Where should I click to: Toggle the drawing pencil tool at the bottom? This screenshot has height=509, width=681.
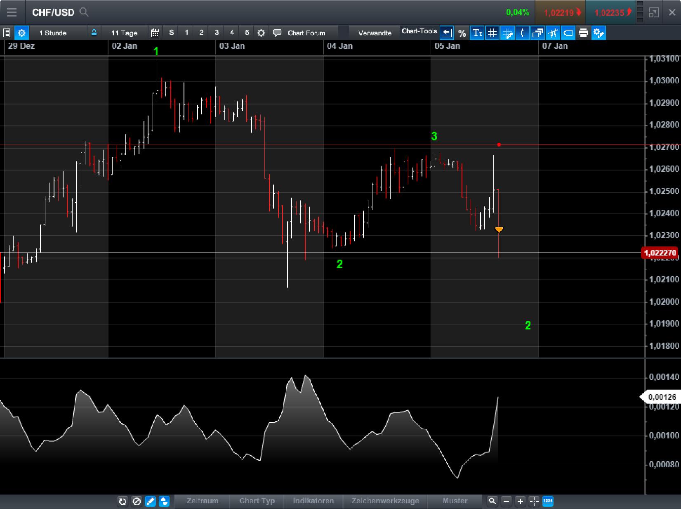pos(151,501)
